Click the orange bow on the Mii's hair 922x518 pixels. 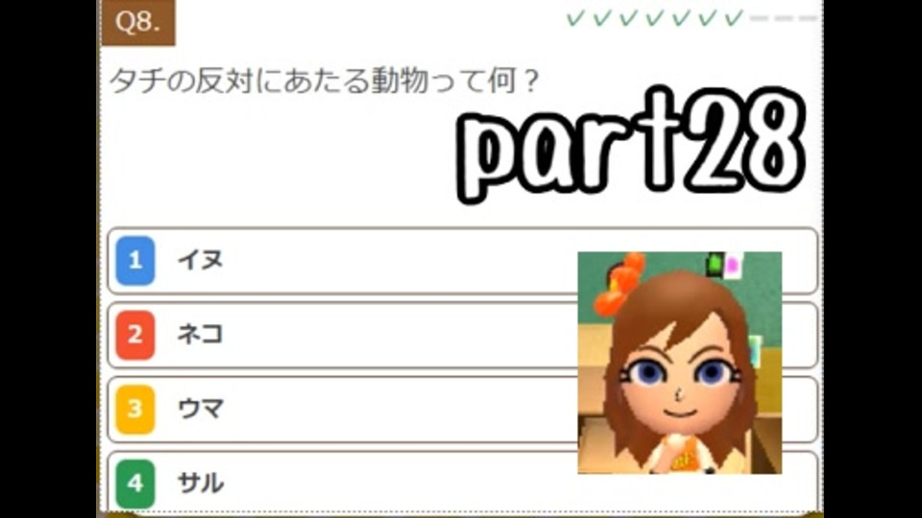(620, 285)
